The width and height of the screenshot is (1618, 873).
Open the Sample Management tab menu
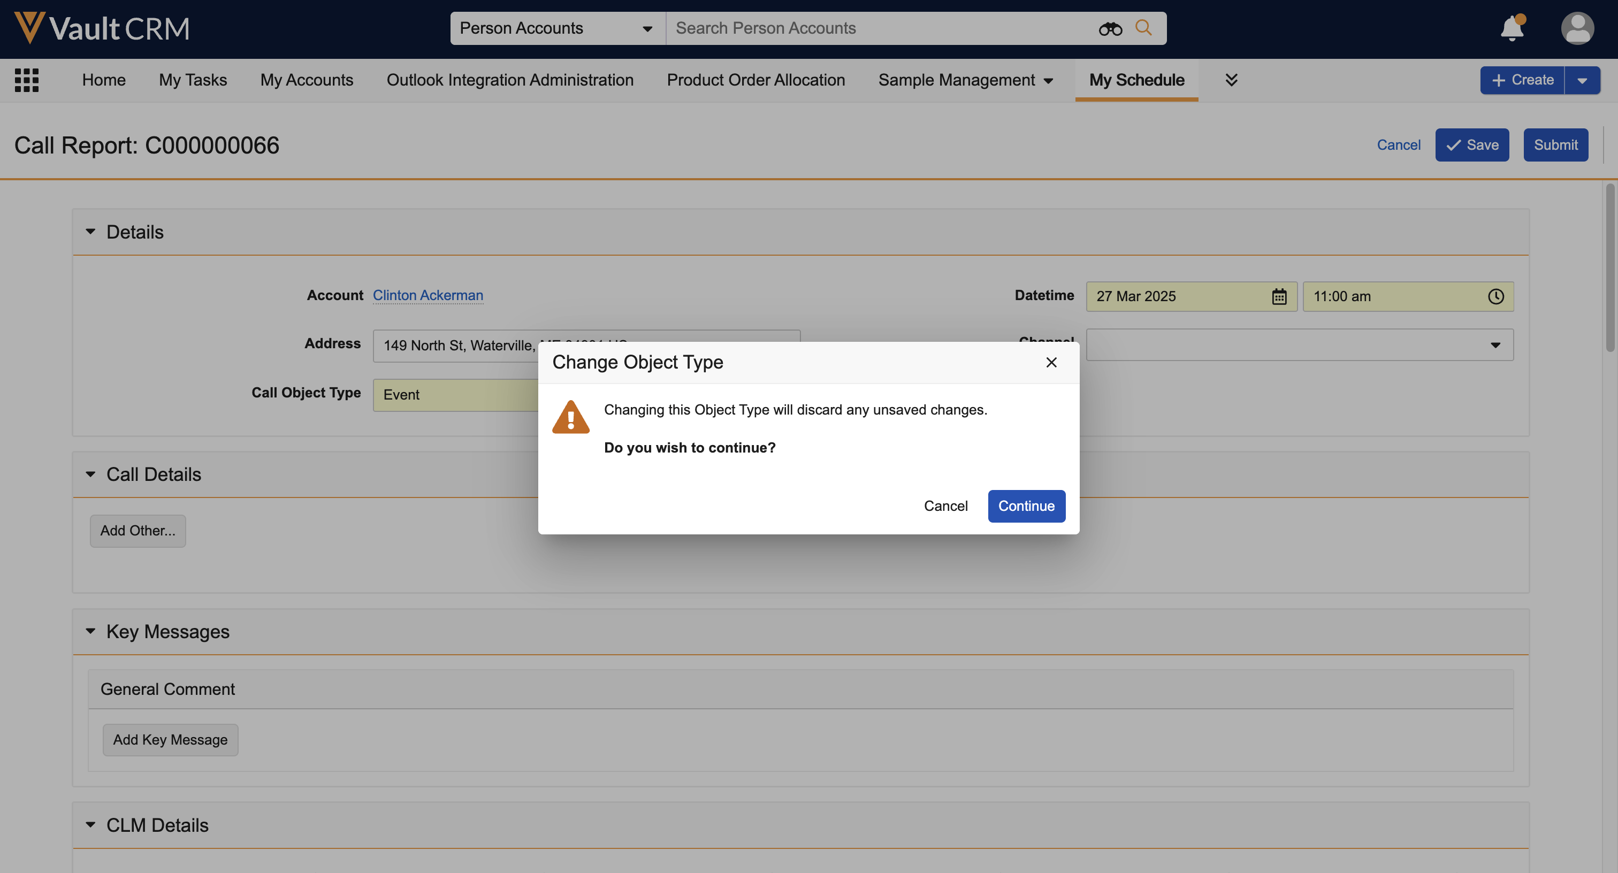[965, 80]
